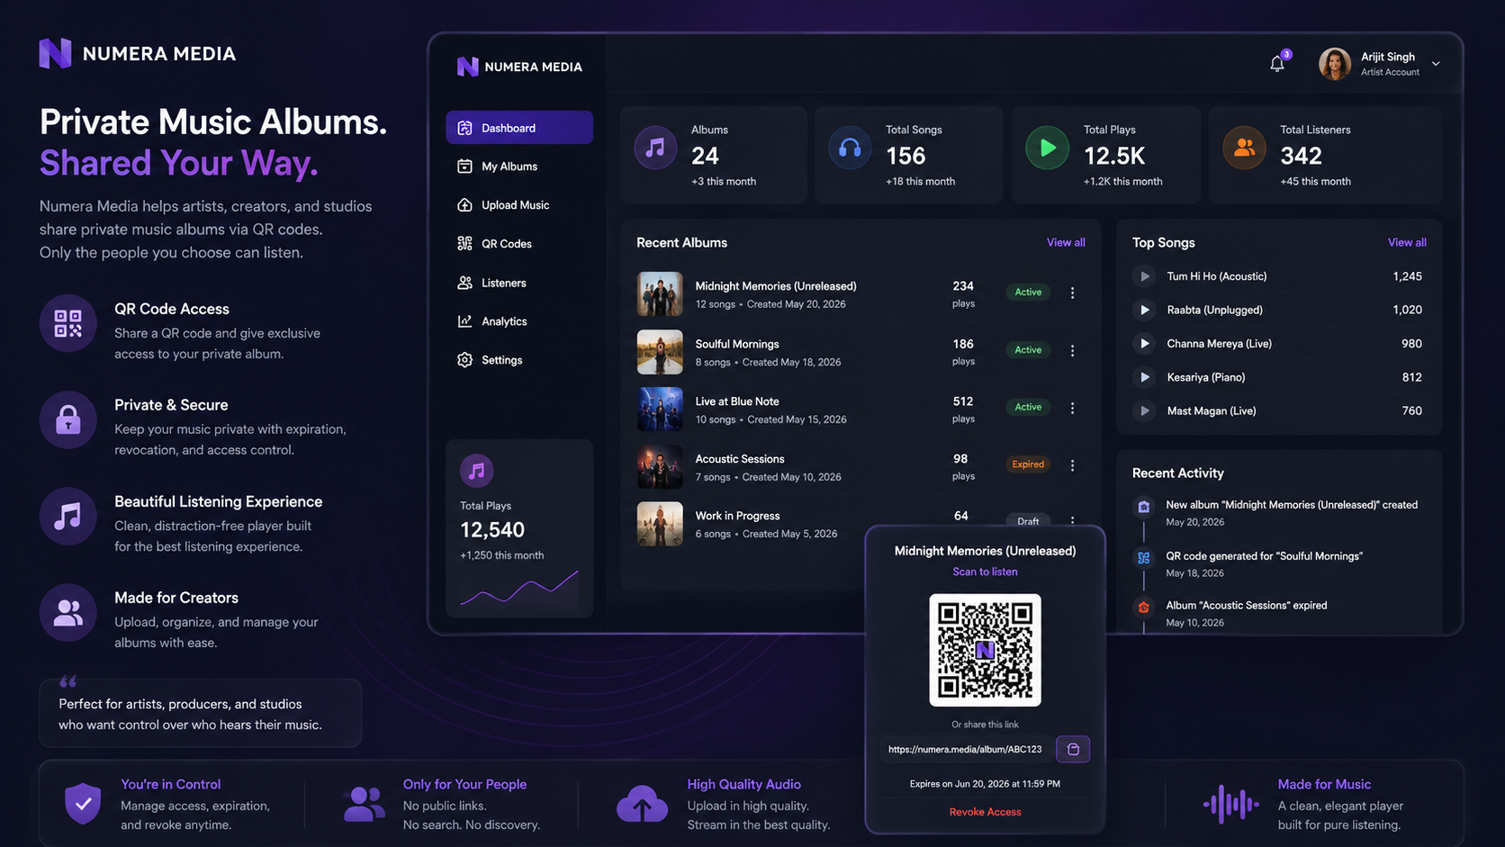Click the QR code generated activity icon
The height and width of the screenshot is (847, 1505).
tap(1143, 558)
